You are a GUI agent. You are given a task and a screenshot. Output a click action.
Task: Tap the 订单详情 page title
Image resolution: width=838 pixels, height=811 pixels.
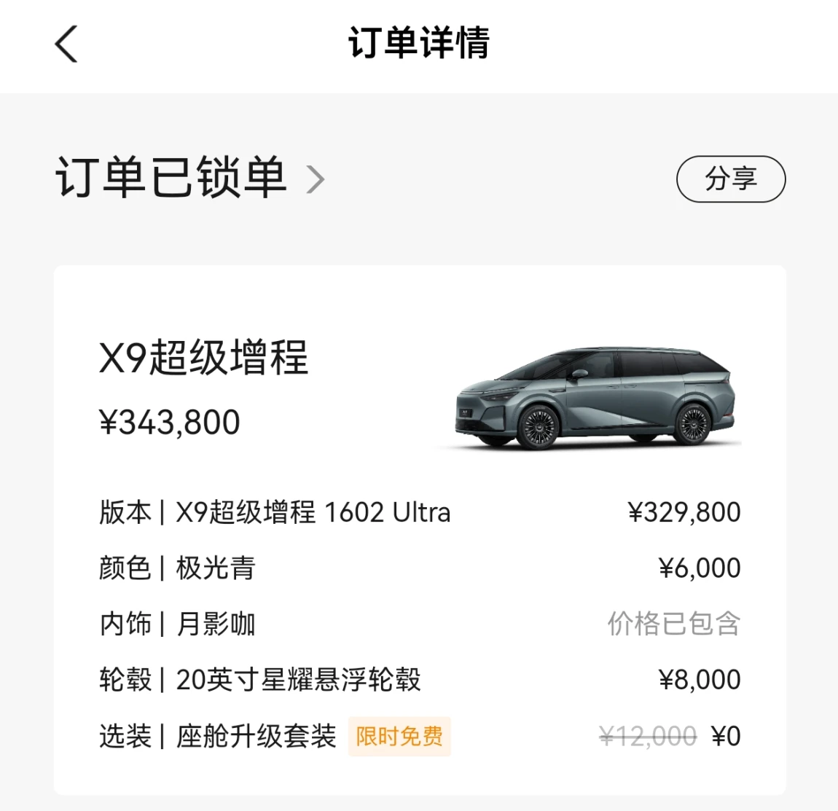(418, 43)
